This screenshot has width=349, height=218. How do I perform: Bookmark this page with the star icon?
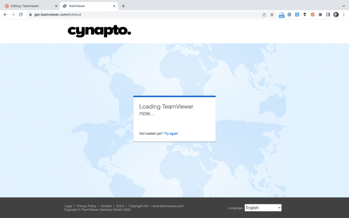(272, 15)
